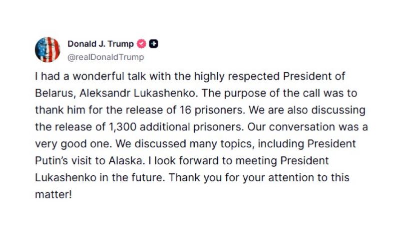Click the word "purpose" in the post
This screenshot has width=412, height=239.
pos(247,93)
